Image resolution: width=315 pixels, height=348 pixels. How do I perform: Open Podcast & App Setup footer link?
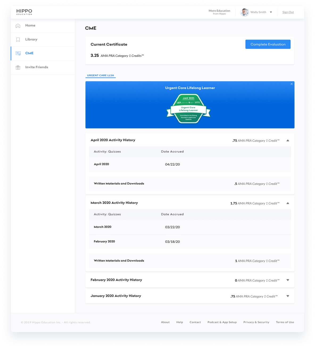point(222,322)
